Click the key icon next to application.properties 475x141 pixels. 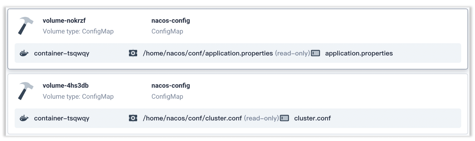315,53
